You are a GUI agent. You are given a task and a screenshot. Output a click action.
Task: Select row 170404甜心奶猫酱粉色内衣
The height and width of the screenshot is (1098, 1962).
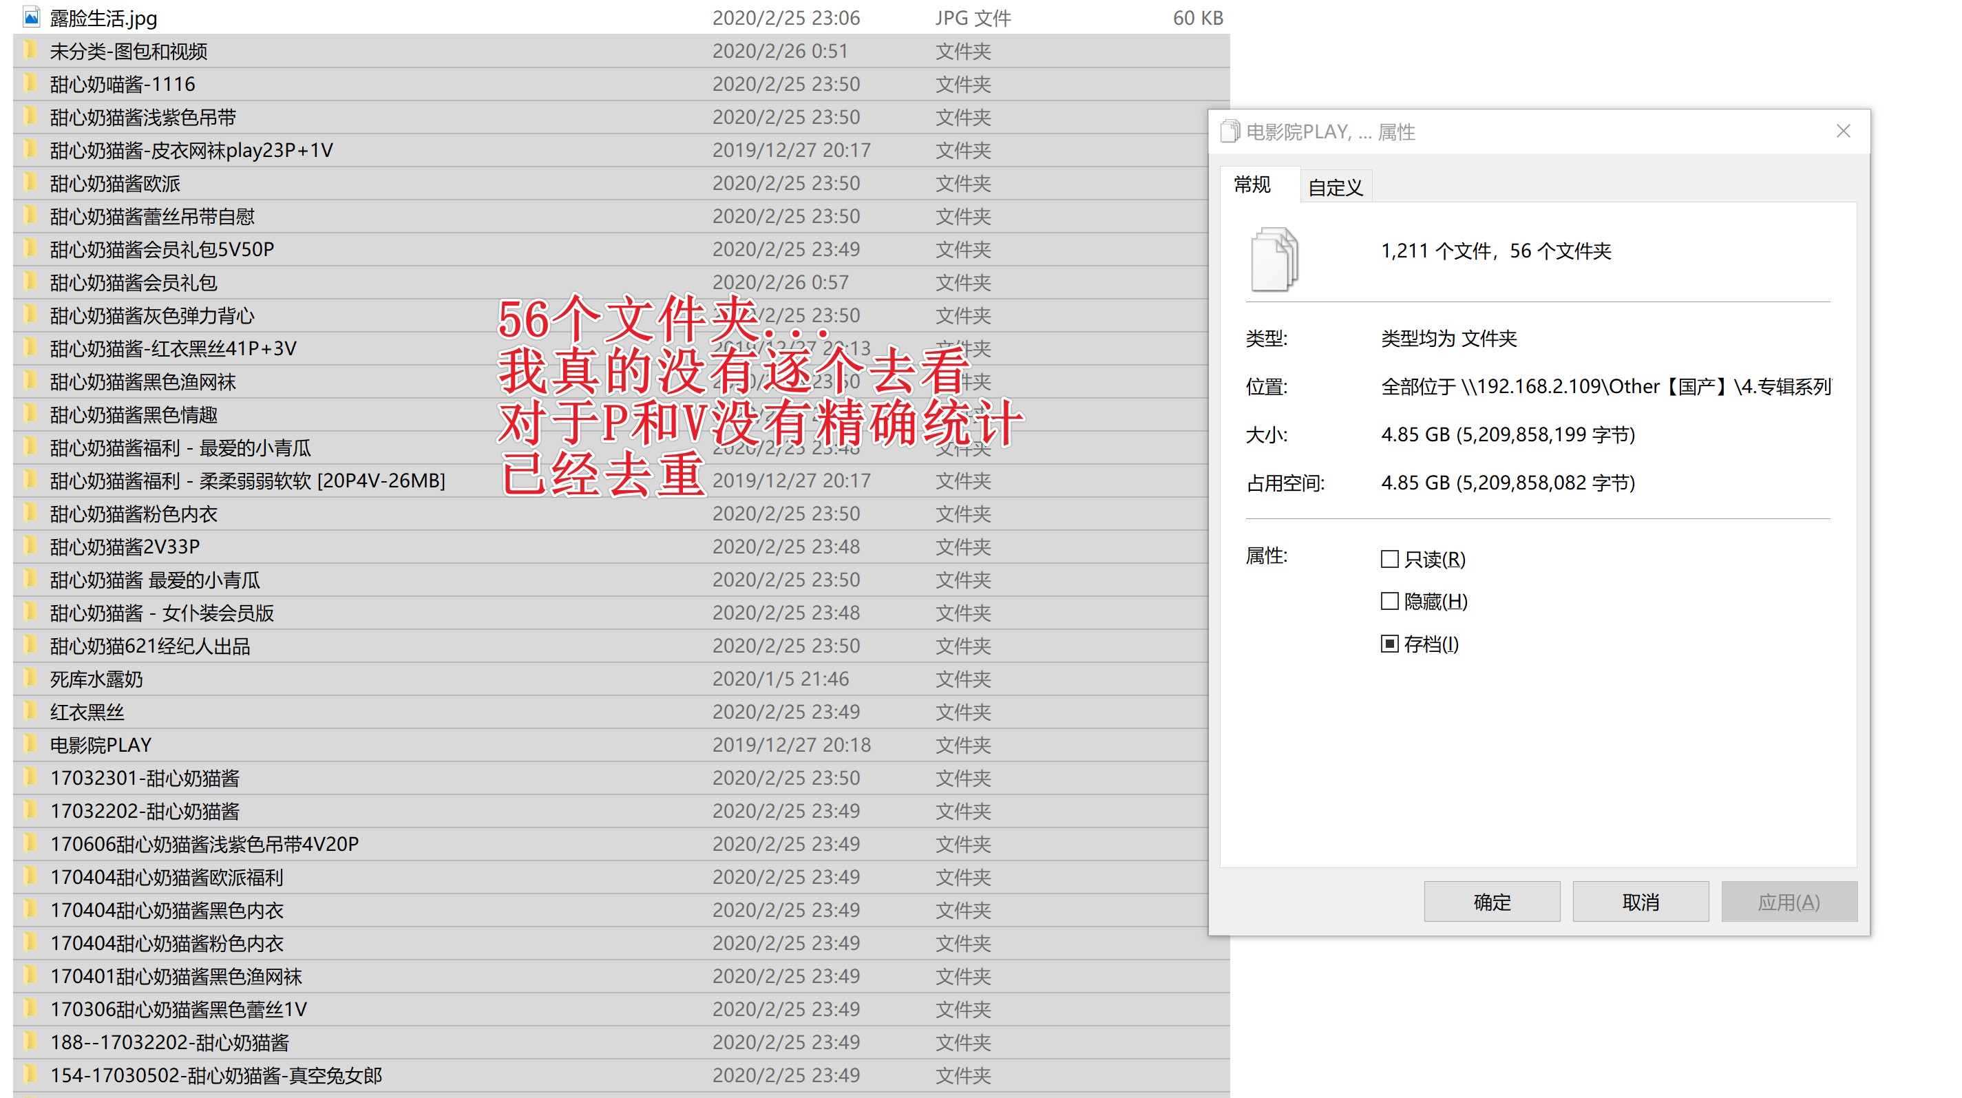pyautogui.click(x=622, y=942)
